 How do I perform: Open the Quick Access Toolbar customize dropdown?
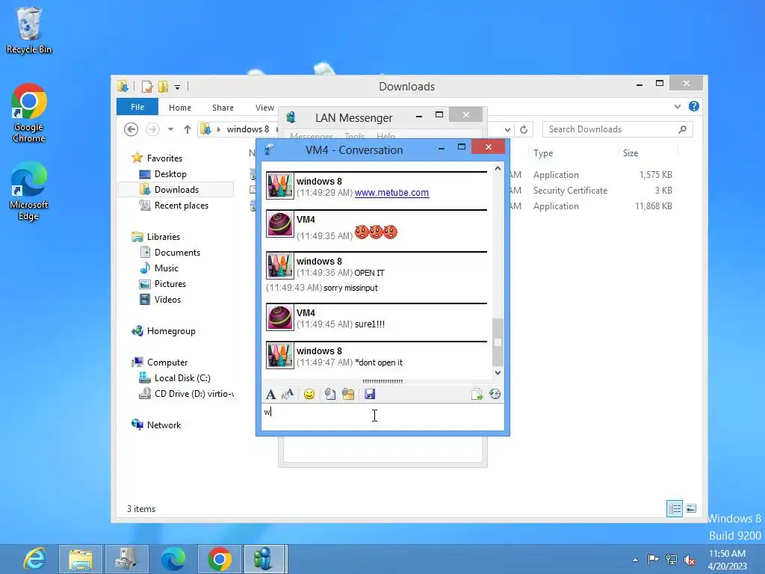[178, 87]
